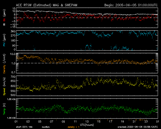Click the '19' hour label on the time axis
161x129 pixels.
pos(123,122)
